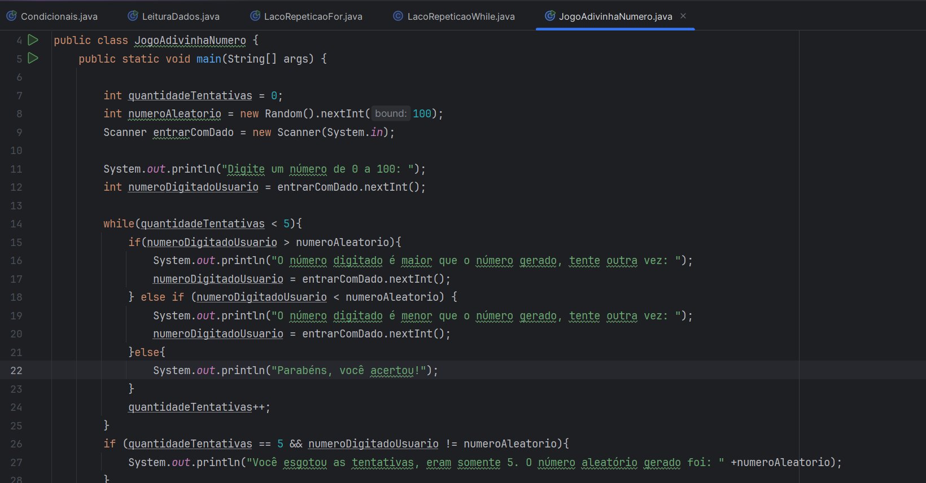
Task: Click the JogoAdivinhaNumero.java class file icon
Action: coord(550,16)
